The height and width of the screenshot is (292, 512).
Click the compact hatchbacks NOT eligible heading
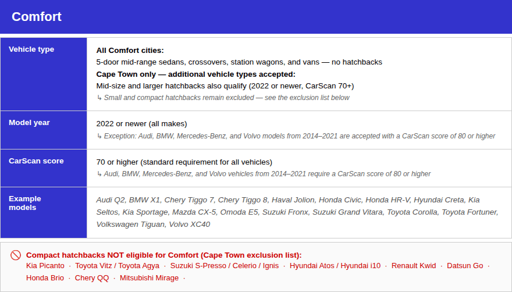(x=164, y=255)
